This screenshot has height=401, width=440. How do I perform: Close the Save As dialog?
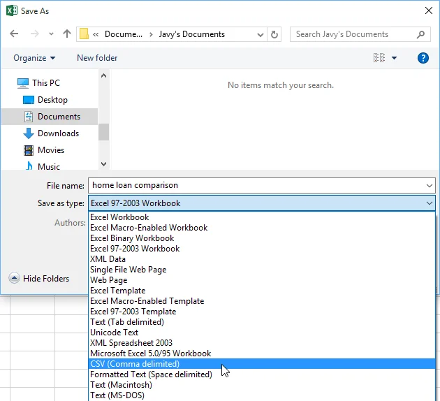[x=429, y=11]
